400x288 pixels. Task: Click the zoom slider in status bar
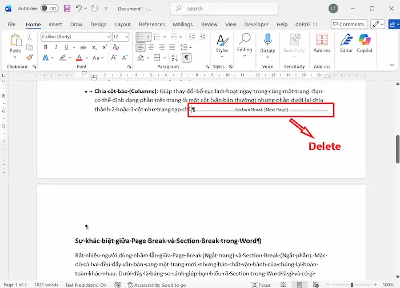[x=353, y=285]
